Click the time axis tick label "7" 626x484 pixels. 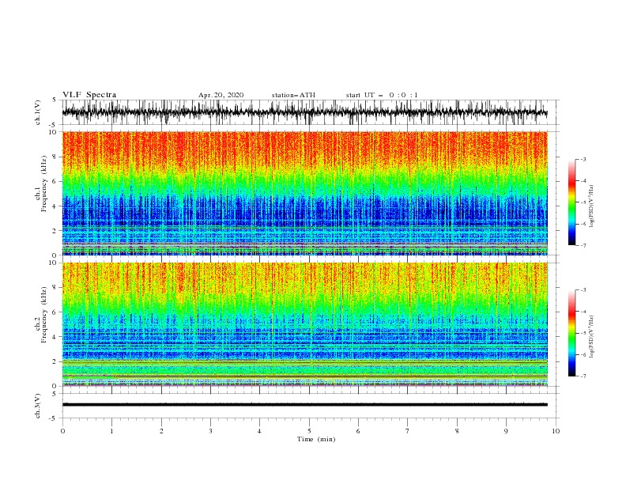click(408, 431)
